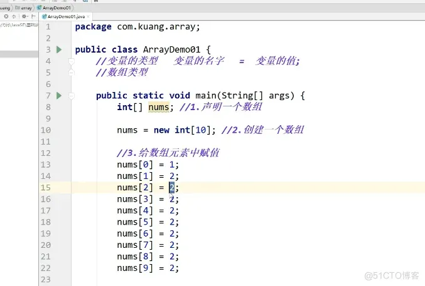Click the nums[7] = 2 statement
This screenshot has height=286, width=425.
148,245
